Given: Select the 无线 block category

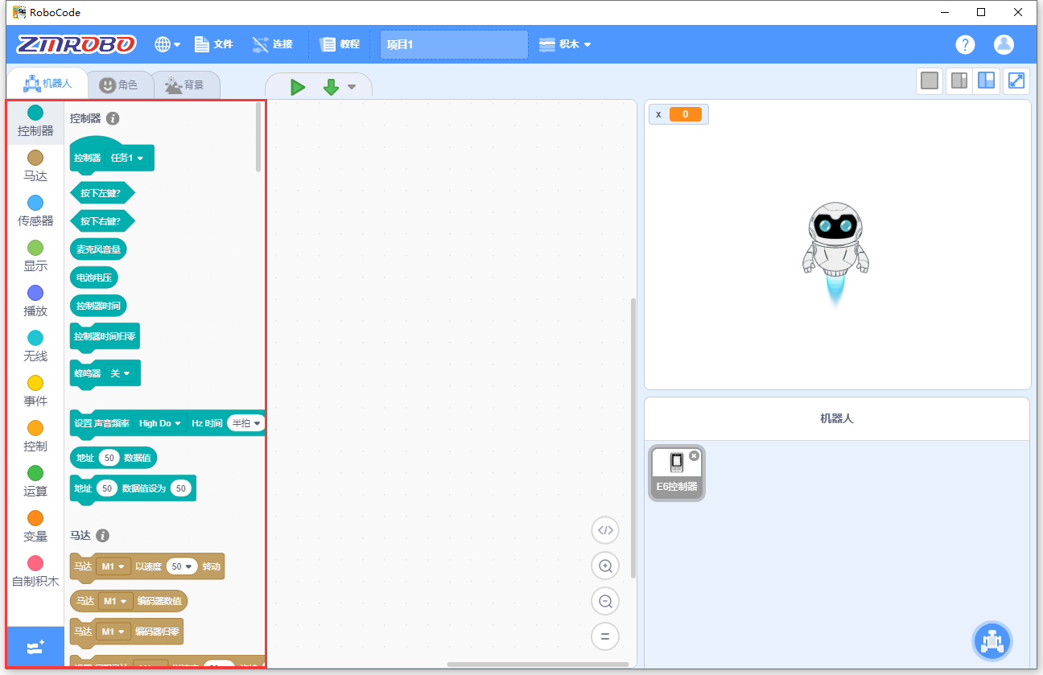Looking at the screenshot, I should click(35, 346).
